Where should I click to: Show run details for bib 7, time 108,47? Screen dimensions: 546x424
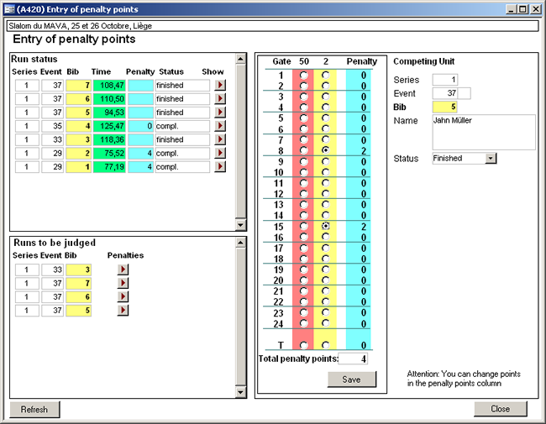point(220,85)
